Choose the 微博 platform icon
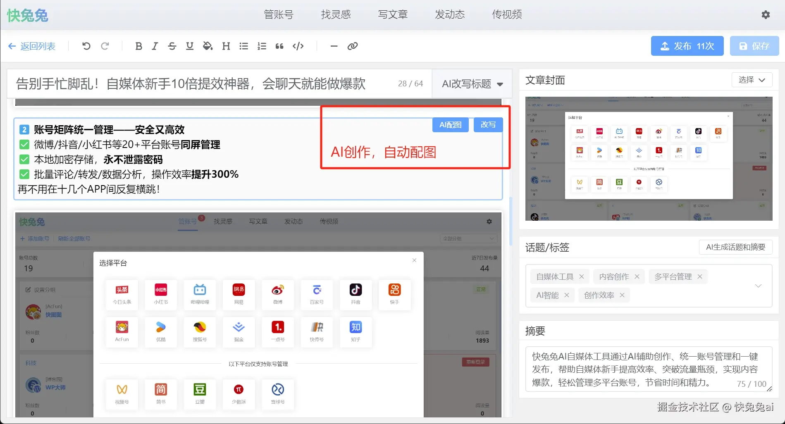The image size is (785, 424). click(x=277, y=294)
